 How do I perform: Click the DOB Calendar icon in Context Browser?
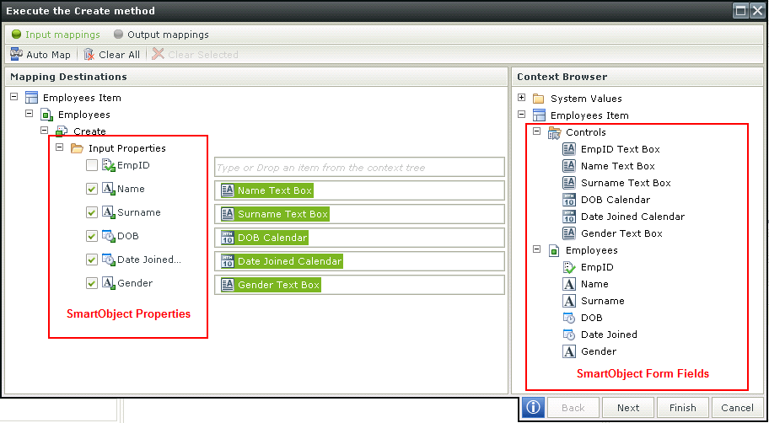[569, 200]
